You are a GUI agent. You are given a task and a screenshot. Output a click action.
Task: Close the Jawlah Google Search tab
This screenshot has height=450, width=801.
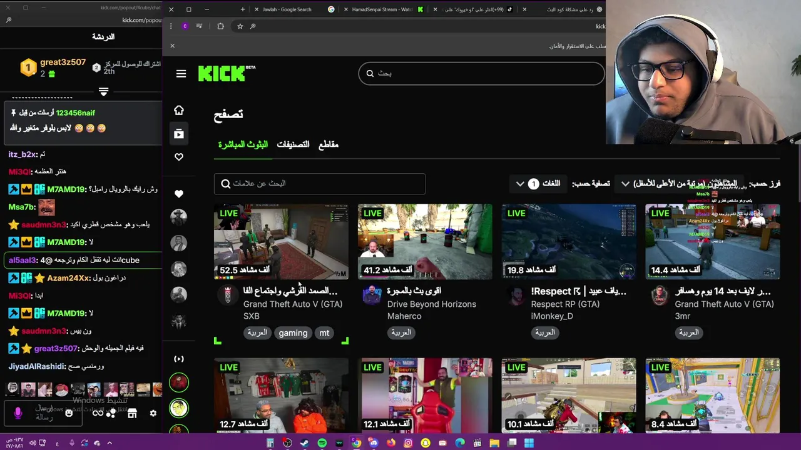point(257,9)
